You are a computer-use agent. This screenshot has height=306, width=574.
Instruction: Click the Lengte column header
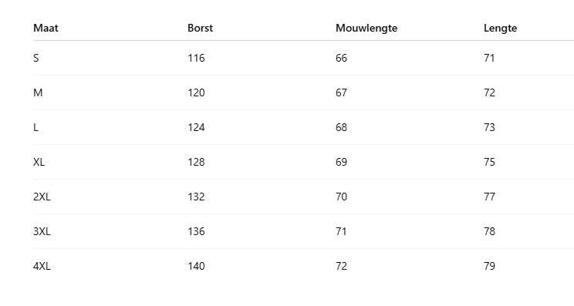pyautogui.click(x=501, y=29)
